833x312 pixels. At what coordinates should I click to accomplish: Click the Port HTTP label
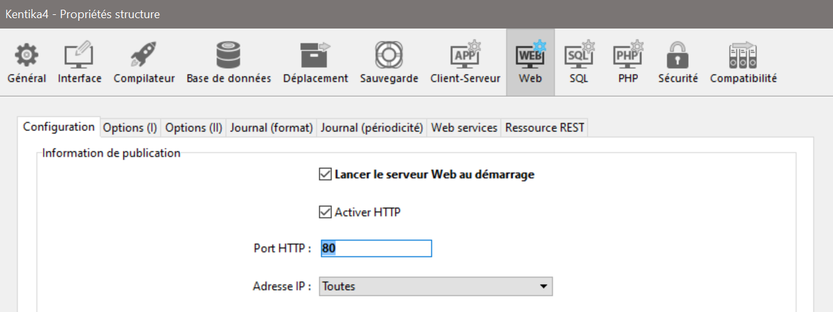click(x=283, y=248)
